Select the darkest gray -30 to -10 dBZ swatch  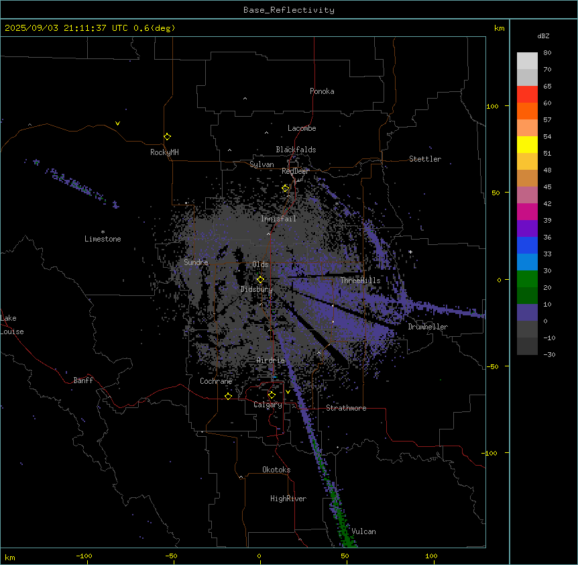tap(527, 346)
